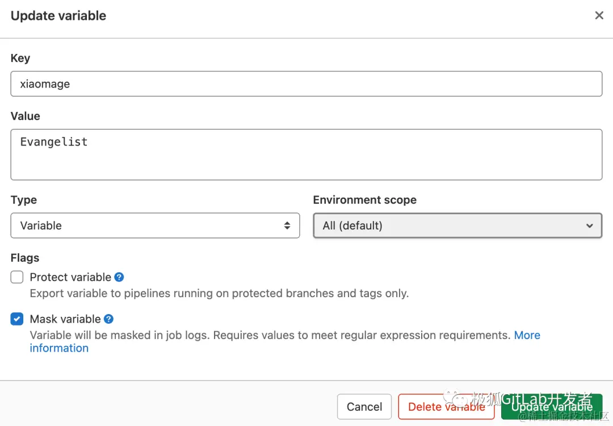Click the 'Value' field label
Image resolution: width=613 pixels, height=426 pixels.
(26, 116)
